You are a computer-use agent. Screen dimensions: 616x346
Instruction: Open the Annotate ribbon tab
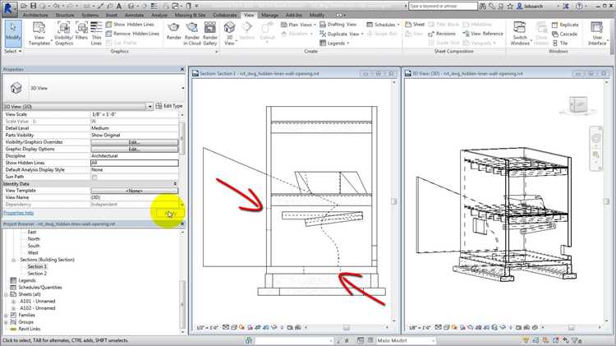[x=133, y=15]
